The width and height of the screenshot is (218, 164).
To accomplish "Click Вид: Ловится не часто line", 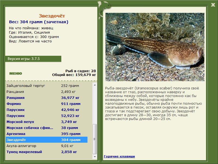I will pyautogui.click(x=30, y=41).
